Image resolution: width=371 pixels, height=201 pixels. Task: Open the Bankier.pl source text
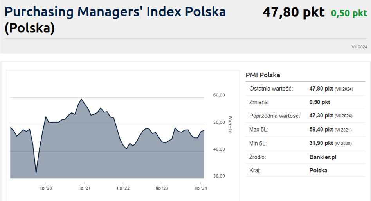click(x=323, y=157)
